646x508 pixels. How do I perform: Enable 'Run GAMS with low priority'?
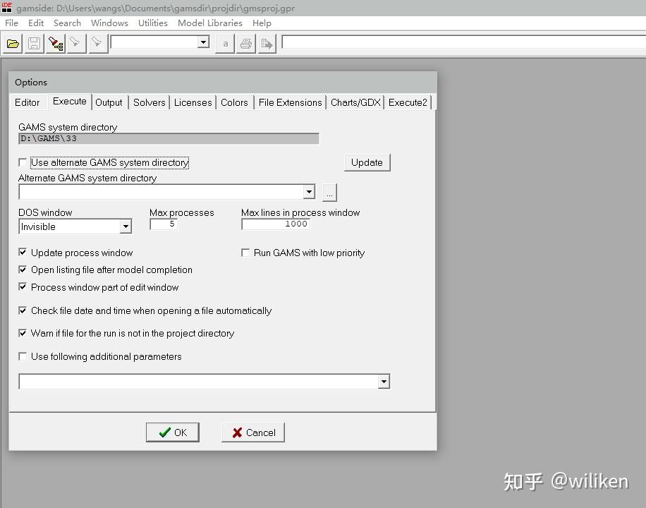[x=245, y=253]
